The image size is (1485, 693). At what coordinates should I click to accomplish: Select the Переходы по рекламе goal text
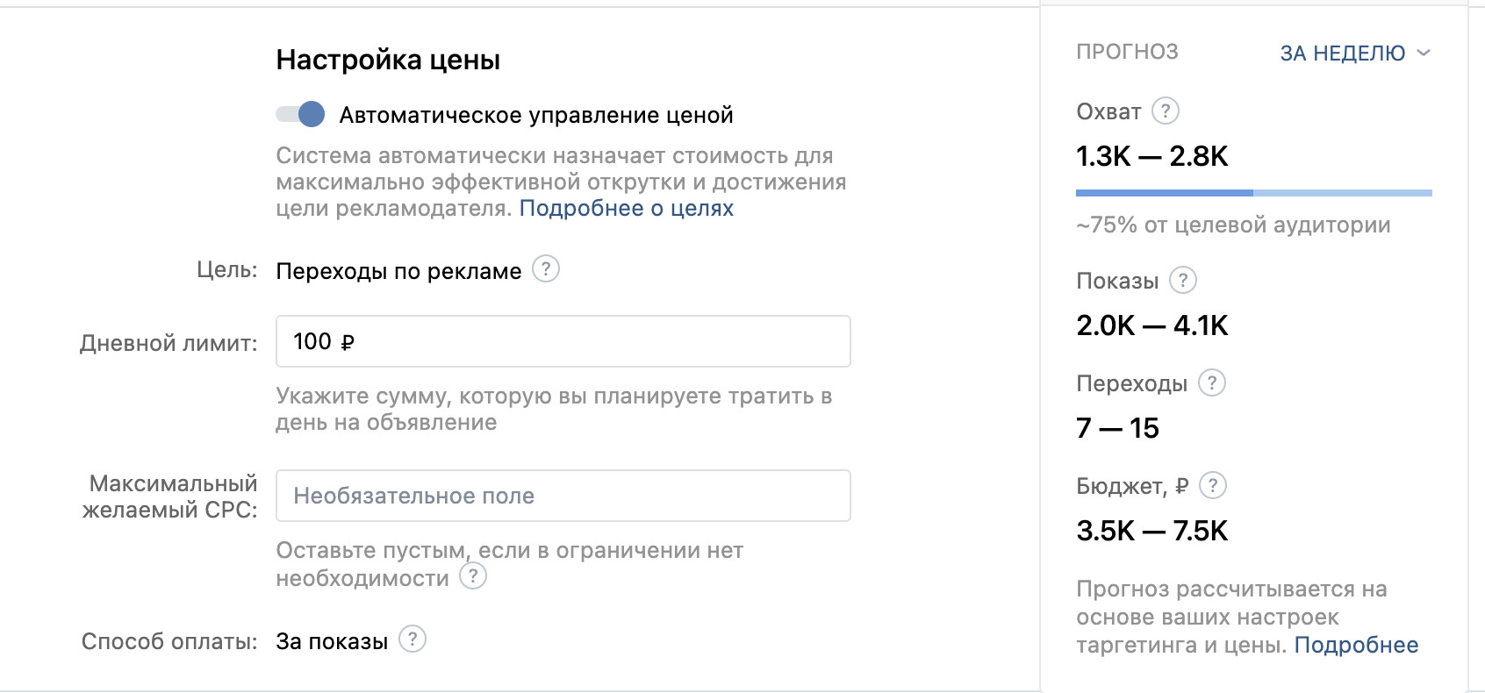398,271
